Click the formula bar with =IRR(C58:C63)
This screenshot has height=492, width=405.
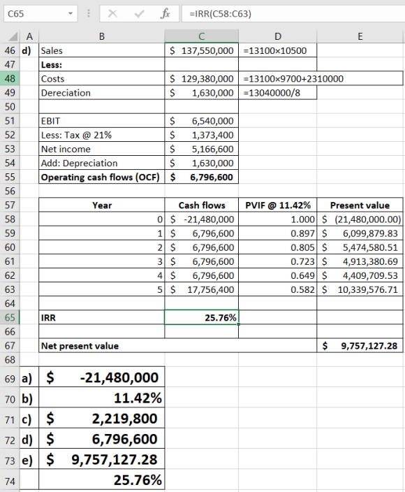[293, 14]
